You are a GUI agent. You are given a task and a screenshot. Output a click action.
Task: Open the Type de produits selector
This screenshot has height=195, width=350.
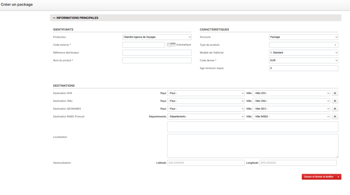coord(304,45)
